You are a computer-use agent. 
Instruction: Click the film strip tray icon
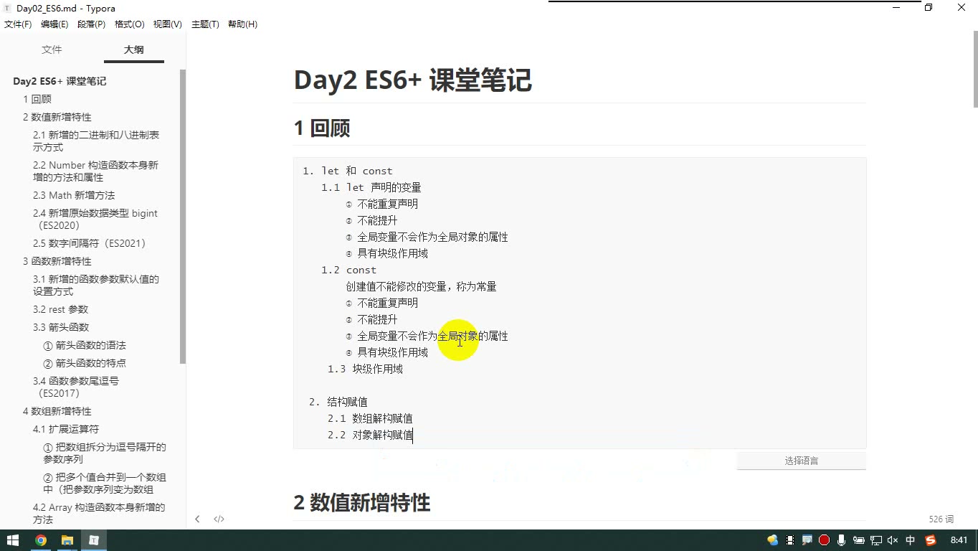(x=790, y=540)
